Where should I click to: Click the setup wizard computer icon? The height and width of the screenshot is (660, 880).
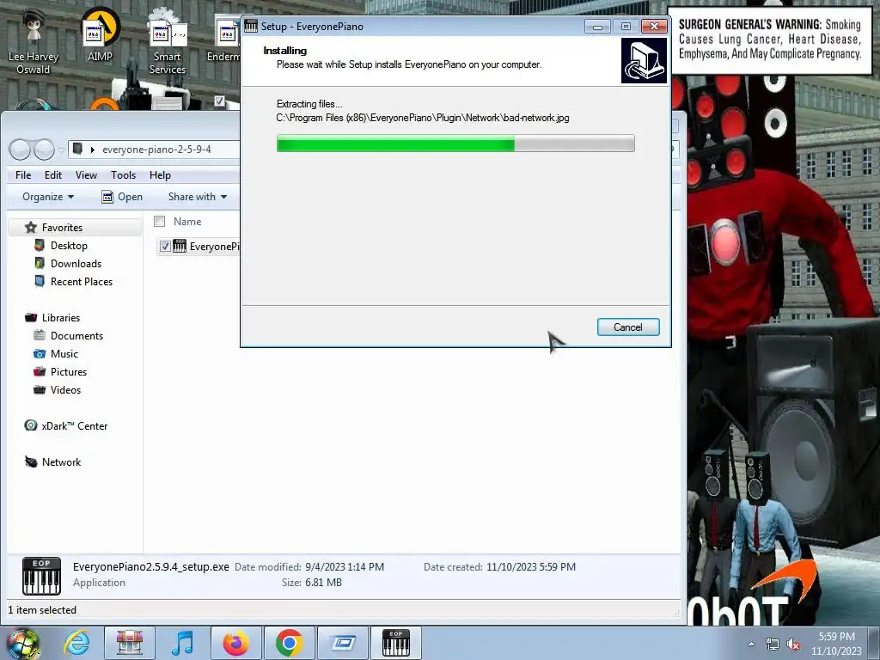[644, 61]
